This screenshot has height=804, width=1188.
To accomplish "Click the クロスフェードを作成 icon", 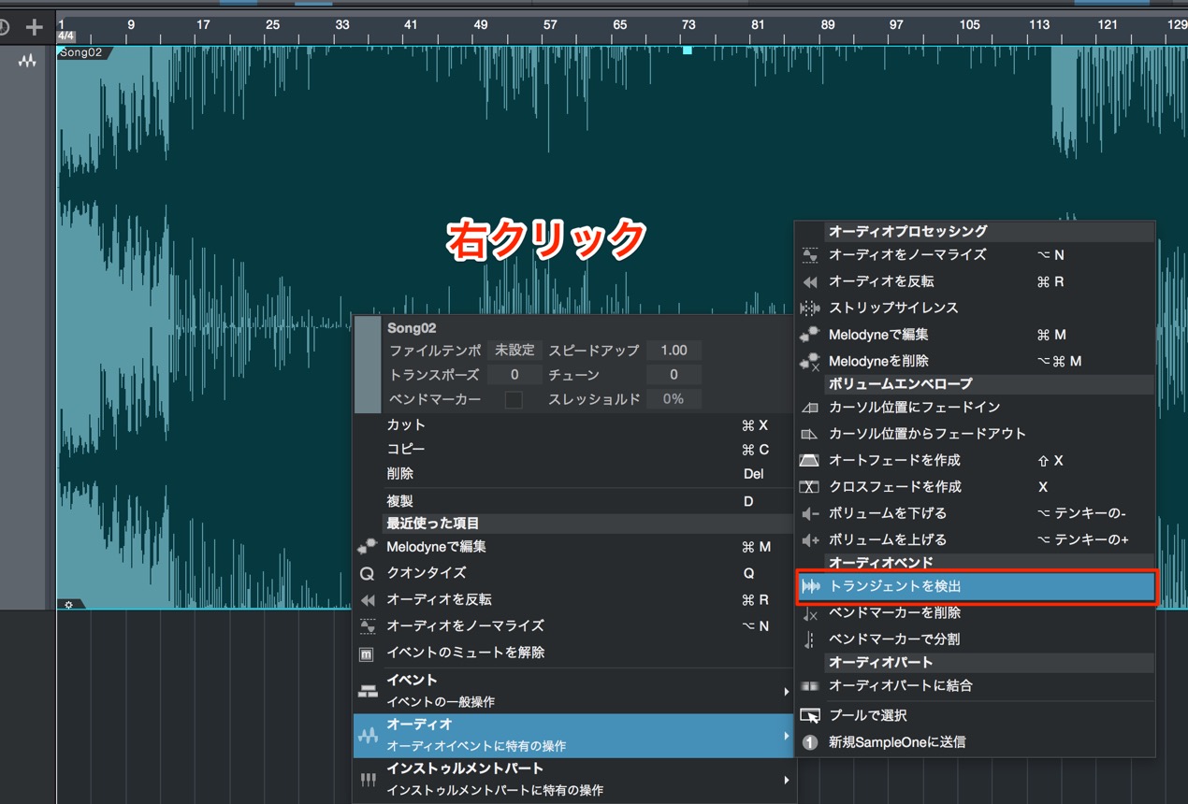I will (x=810, y=487).
